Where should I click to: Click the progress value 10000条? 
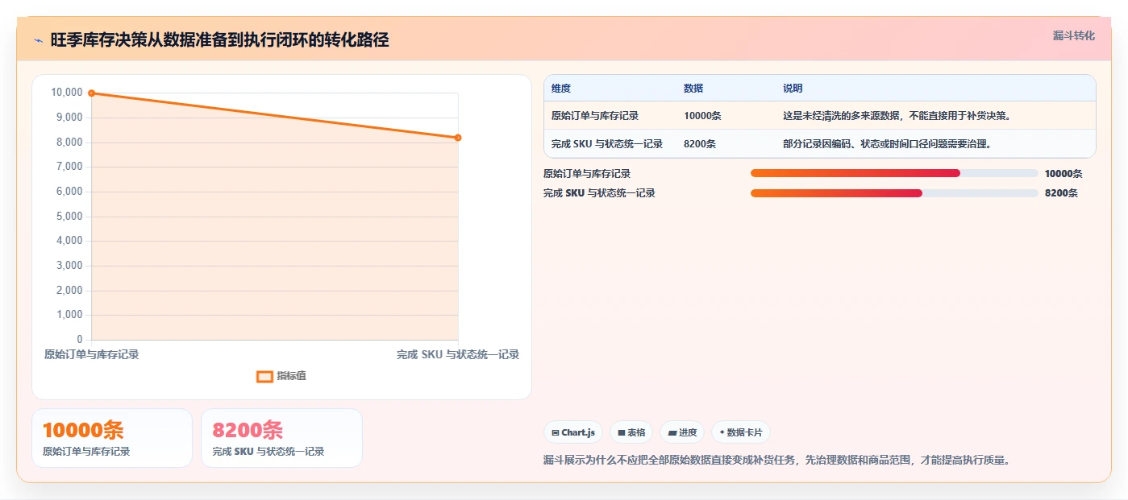[x=1063, y=174]
